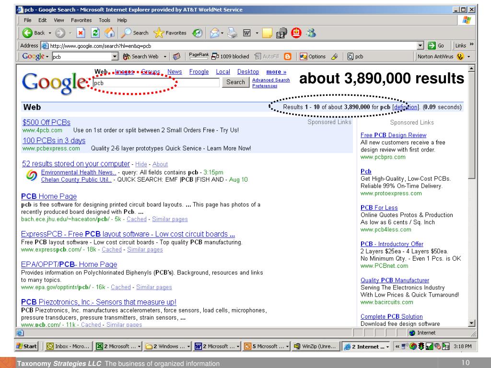Open the Forward button history dropdown
This screenshot has width=491, height=368.
point(70,33)
